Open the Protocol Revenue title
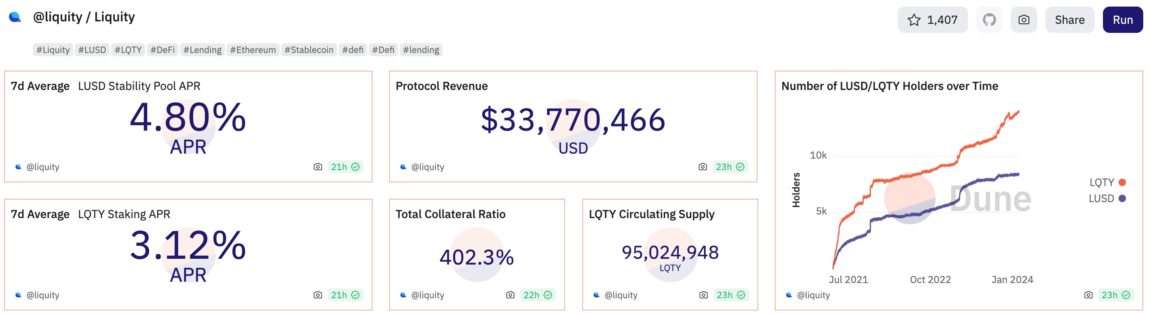 [x=442, y=86]
